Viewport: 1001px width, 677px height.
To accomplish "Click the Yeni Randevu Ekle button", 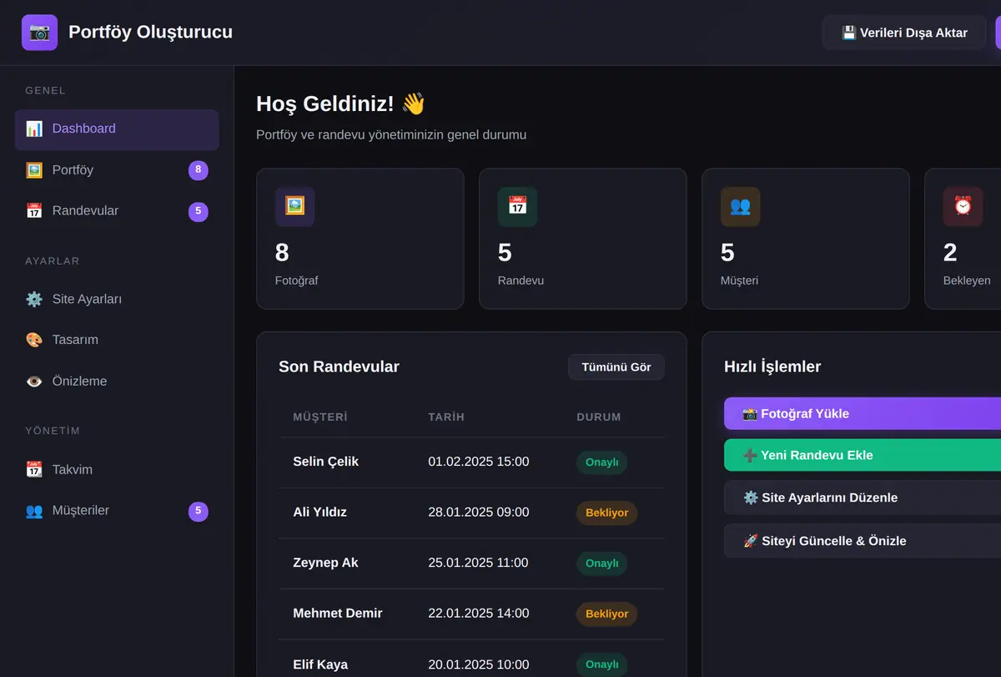I will click(x=863, y=455).
